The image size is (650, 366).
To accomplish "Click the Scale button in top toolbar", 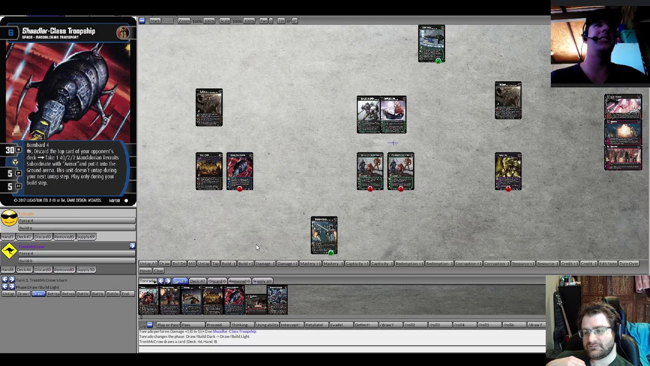I will [225, 21].
